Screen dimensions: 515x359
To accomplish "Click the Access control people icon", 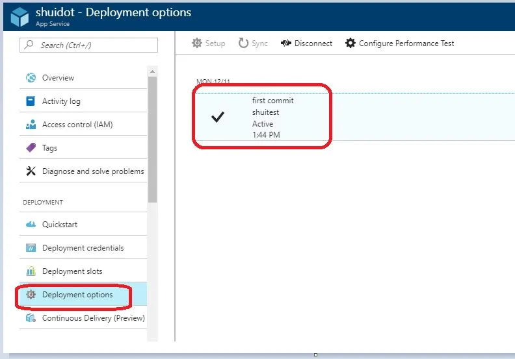I will [31, 125].
